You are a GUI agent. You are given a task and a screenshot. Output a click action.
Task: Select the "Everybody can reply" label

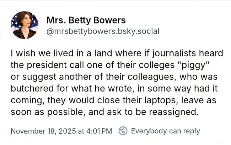pyautogui.click(x=165, y=131)
